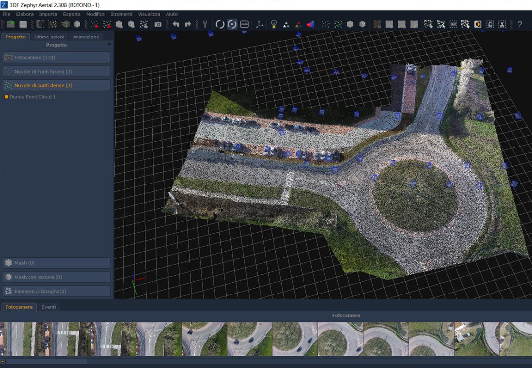This screenshot has height=368, width=532.
Task: Click the redo arrow icon
Action: click(x=188, y=24)
